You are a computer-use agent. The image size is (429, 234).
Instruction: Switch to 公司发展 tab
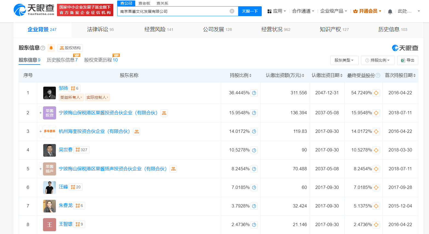pyautogui.click(x=217, y=30)
